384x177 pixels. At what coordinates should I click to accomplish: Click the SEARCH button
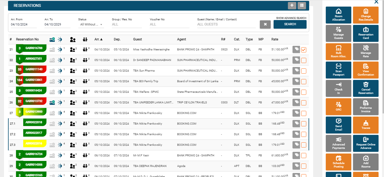(290, 24)
